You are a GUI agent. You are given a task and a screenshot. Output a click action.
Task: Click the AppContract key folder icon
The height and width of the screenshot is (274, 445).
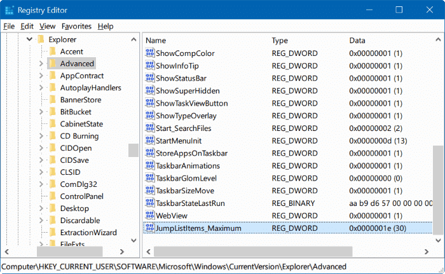(53, 76)
